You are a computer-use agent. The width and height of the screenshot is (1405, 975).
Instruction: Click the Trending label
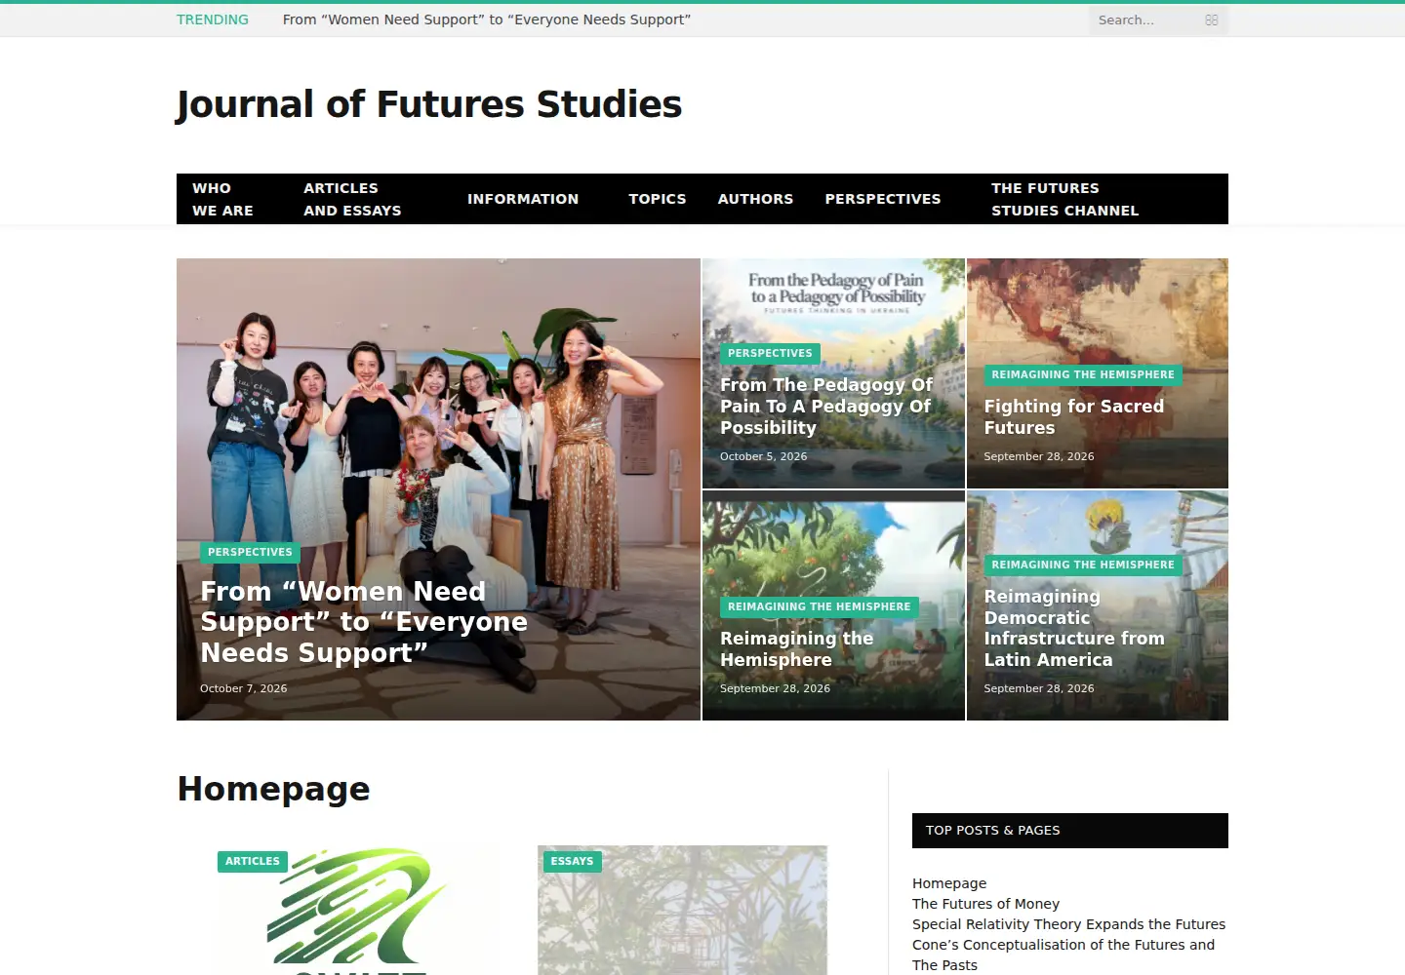[213, 19]
